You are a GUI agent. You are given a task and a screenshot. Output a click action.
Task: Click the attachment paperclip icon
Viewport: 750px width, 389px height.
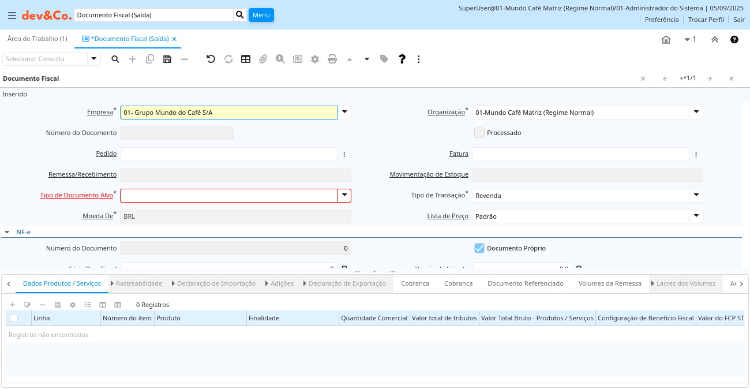click(x=263, y=59)
